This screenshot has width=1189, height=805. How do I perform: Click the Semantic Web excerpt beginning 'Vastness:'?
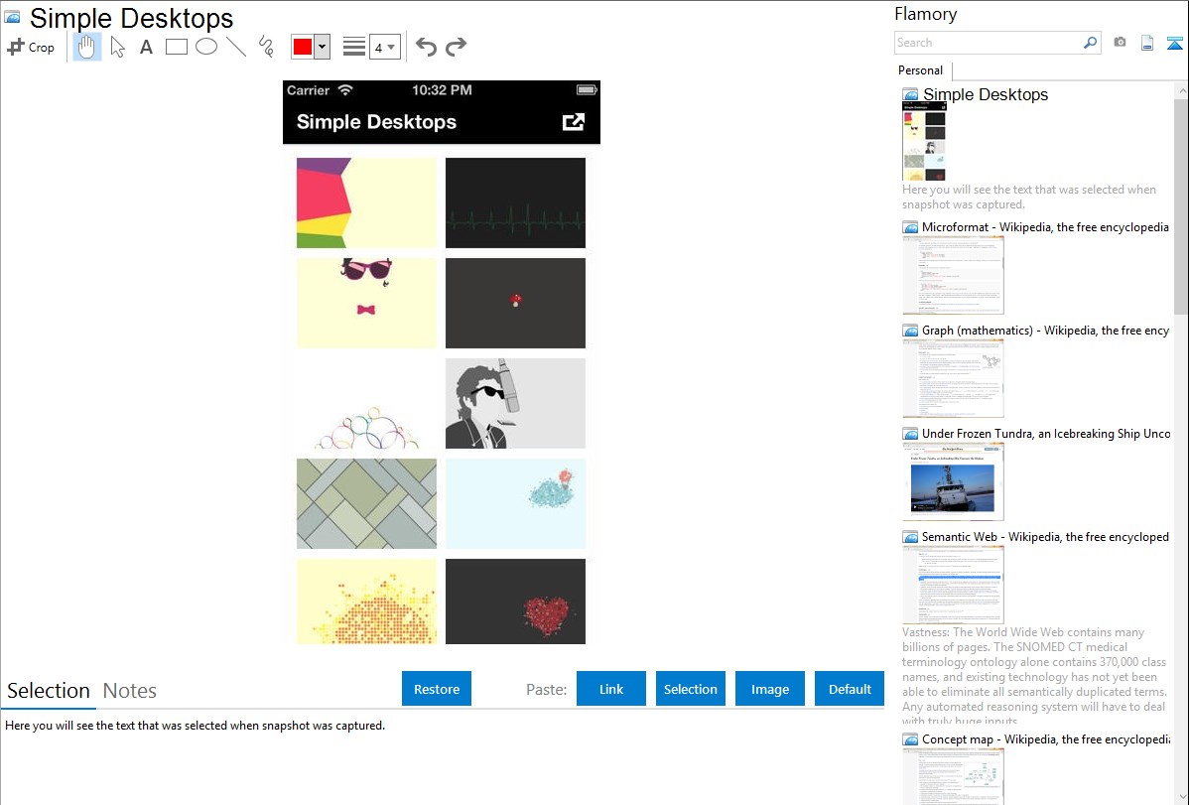[1035, 676]
